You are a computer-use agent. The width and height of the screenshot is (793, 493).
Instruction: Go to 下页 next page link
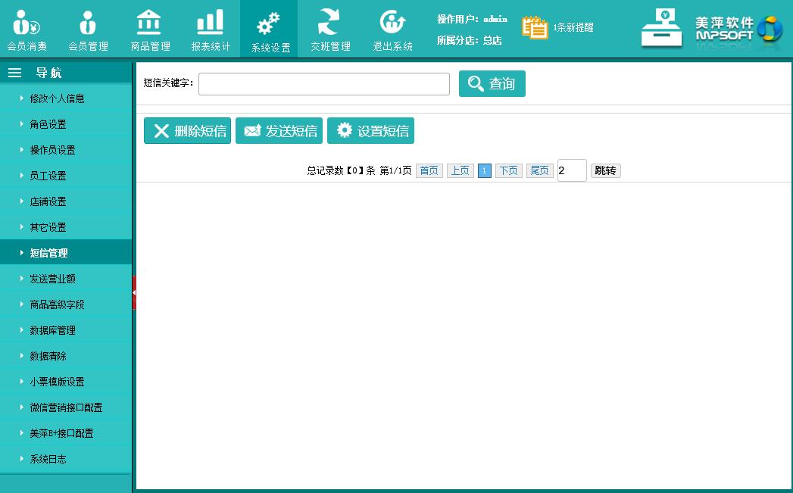tap(508, 170)
